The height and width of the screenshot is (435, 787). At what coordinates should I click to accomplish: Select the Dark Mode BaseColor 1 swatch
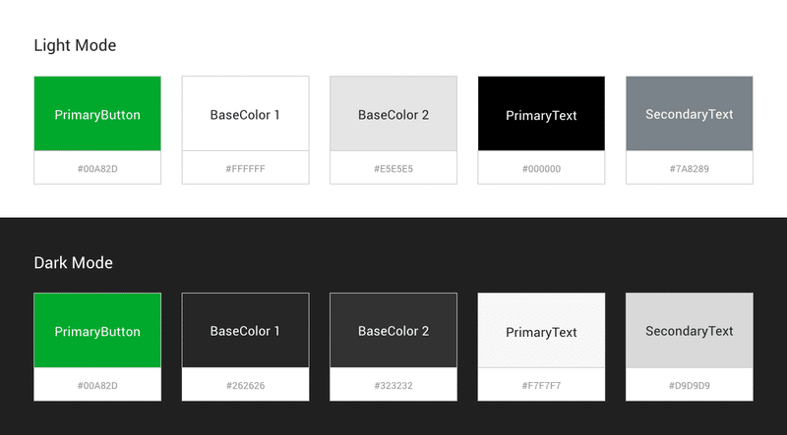click(x=245, y=330)
